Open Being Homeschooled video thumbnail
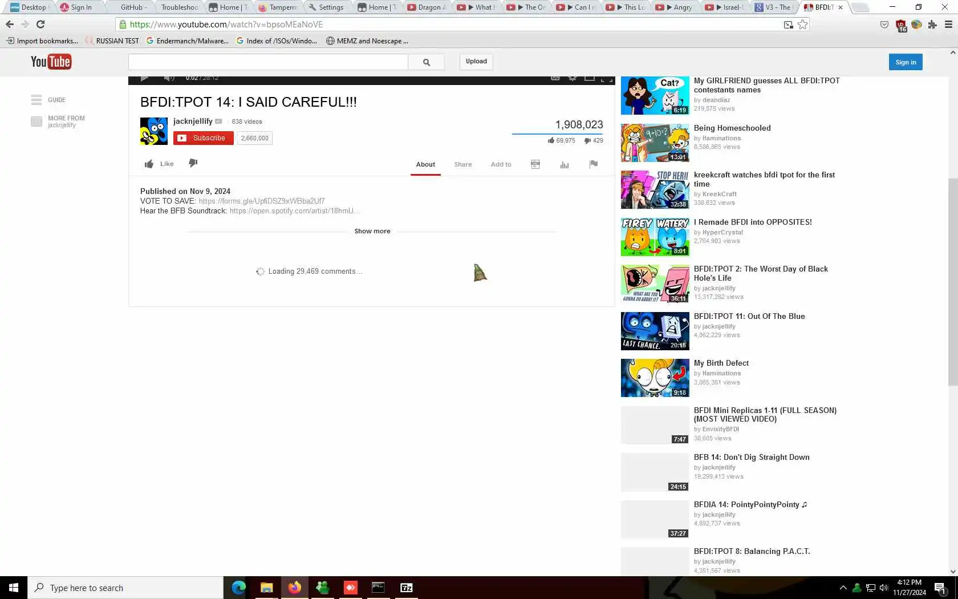The width and height of the screenshot is (958, 599). coord(655,143)
